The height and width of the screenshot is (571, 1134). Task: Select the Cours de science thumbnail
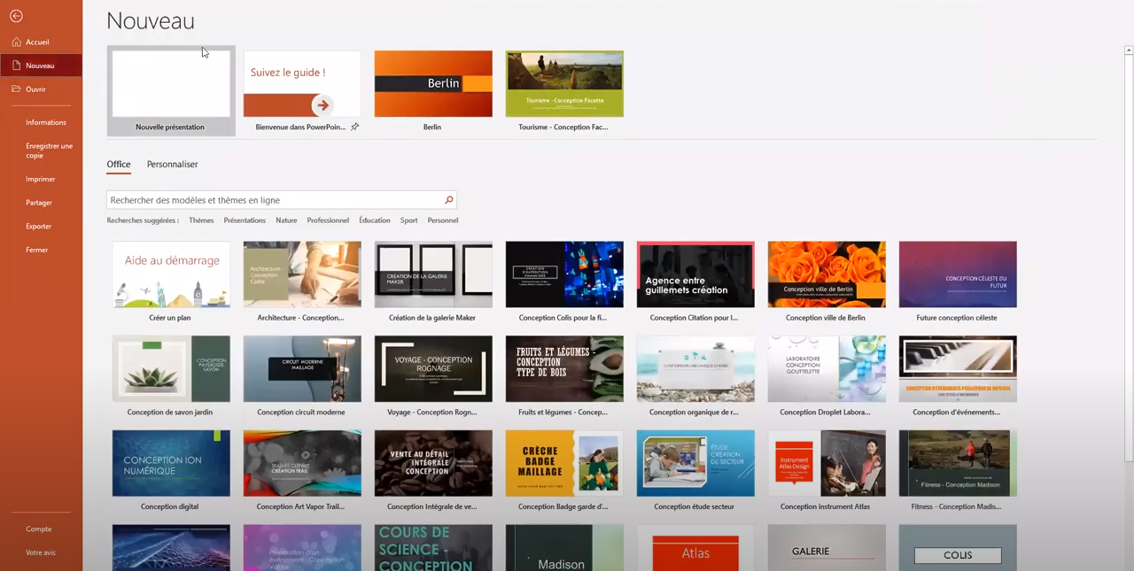pyautogui.click(x=433, y=548)
